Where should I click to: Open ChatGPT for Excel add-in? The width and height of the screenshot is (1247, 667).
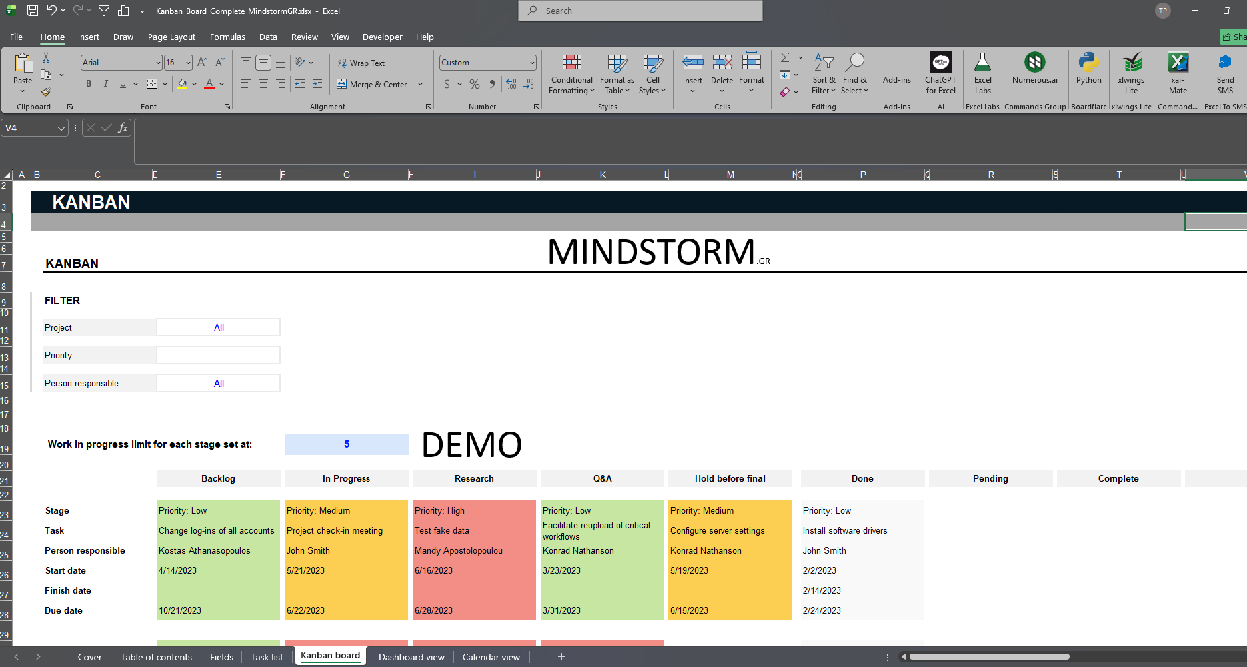[940, 73]
